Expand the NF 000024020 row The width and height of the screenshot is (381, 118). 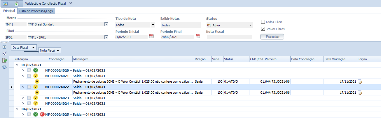pos(23,70)
